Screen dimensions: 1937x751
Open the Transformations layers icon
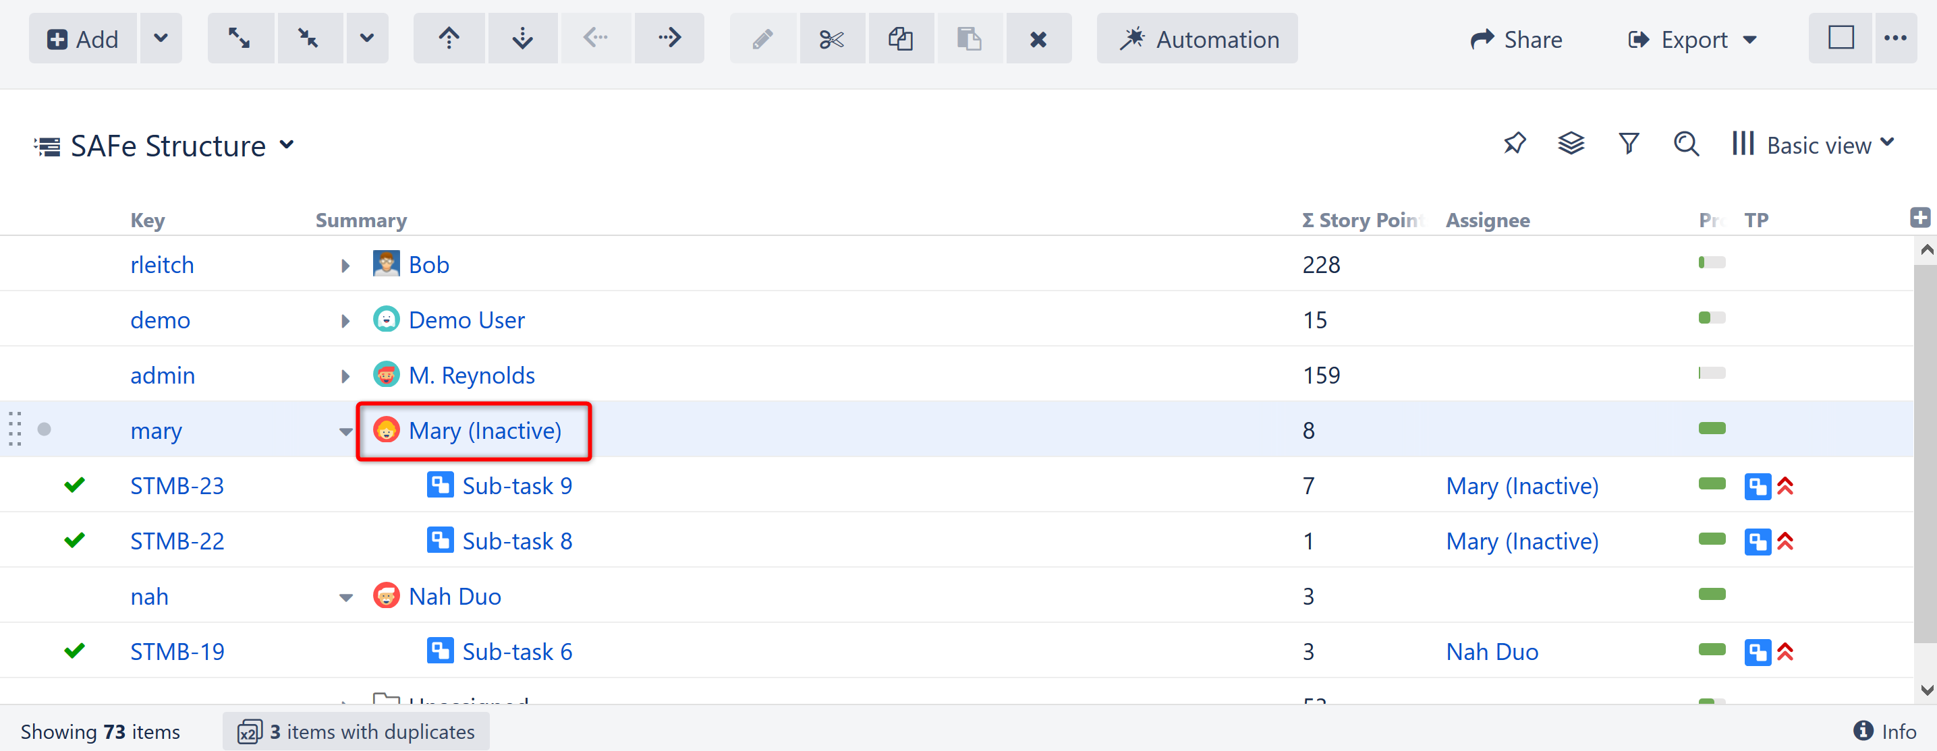pyautogui.click(x=1571, y=144)
